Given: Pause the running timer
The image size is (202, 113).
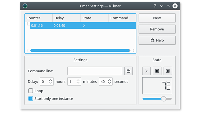Looking at the screenshot, I should [x=157, y=71].
